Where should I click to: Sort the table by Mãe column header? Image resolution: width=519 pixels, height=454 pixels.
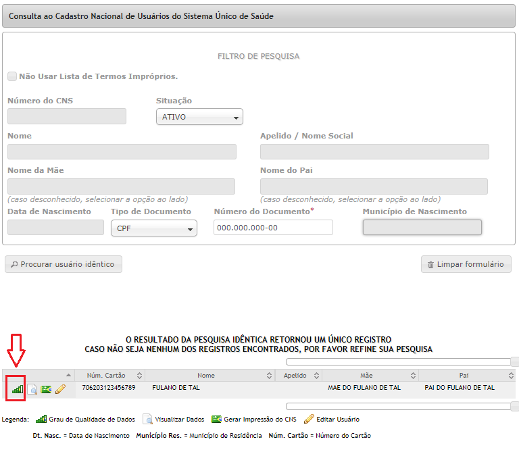(370, 375)
